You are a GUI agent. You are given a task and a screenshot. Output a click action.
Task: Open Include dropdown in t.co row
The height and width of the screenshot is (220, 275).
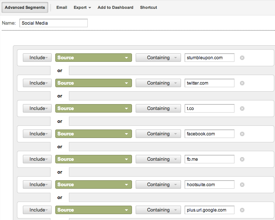[37, 108]
